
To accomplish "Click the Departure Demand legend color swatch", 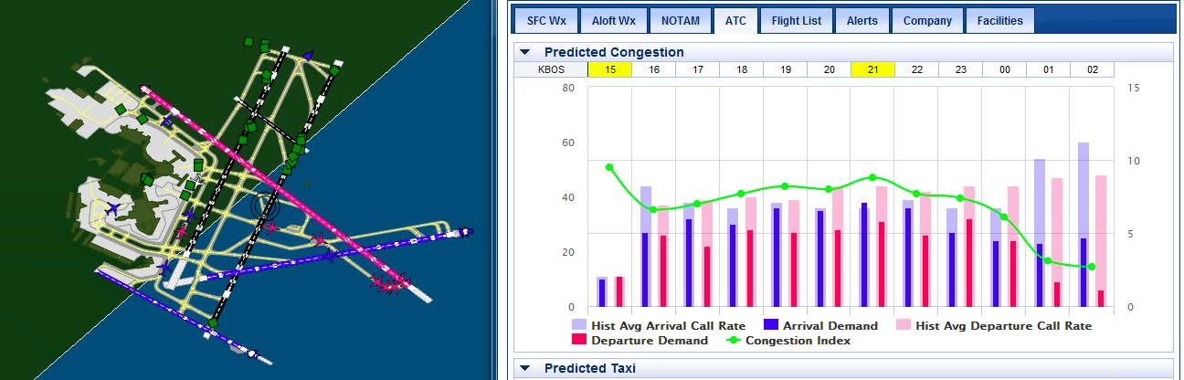I will 579,341.
